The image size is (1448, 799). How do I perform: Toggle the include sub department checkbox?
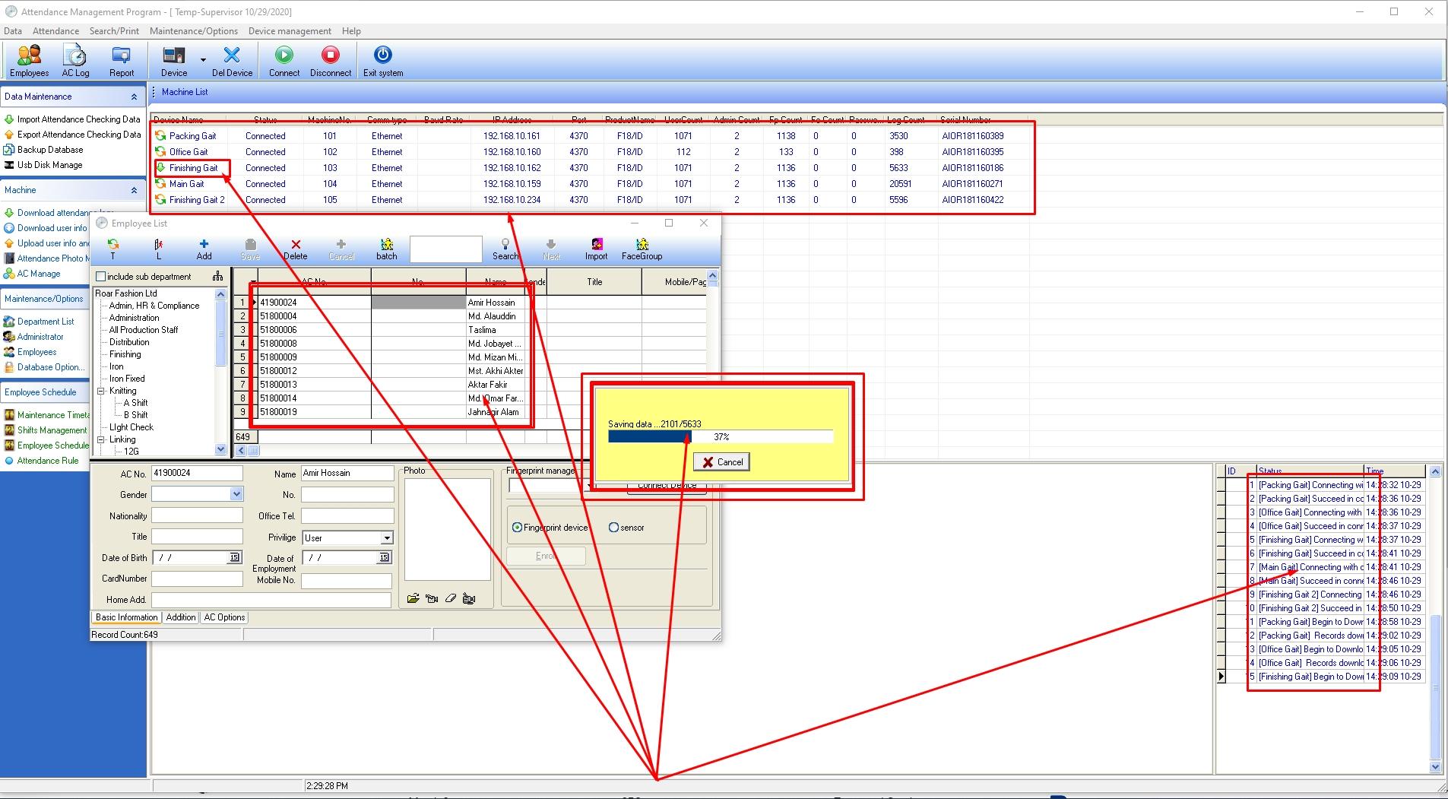(x=101, y=276)
